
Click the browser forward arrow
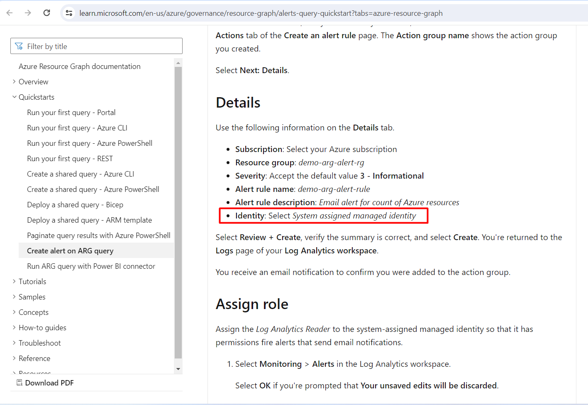[28, 13]
